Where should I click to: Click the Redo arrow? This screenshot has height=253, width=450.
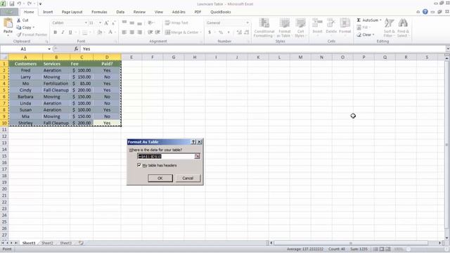[x=30, y=4]
